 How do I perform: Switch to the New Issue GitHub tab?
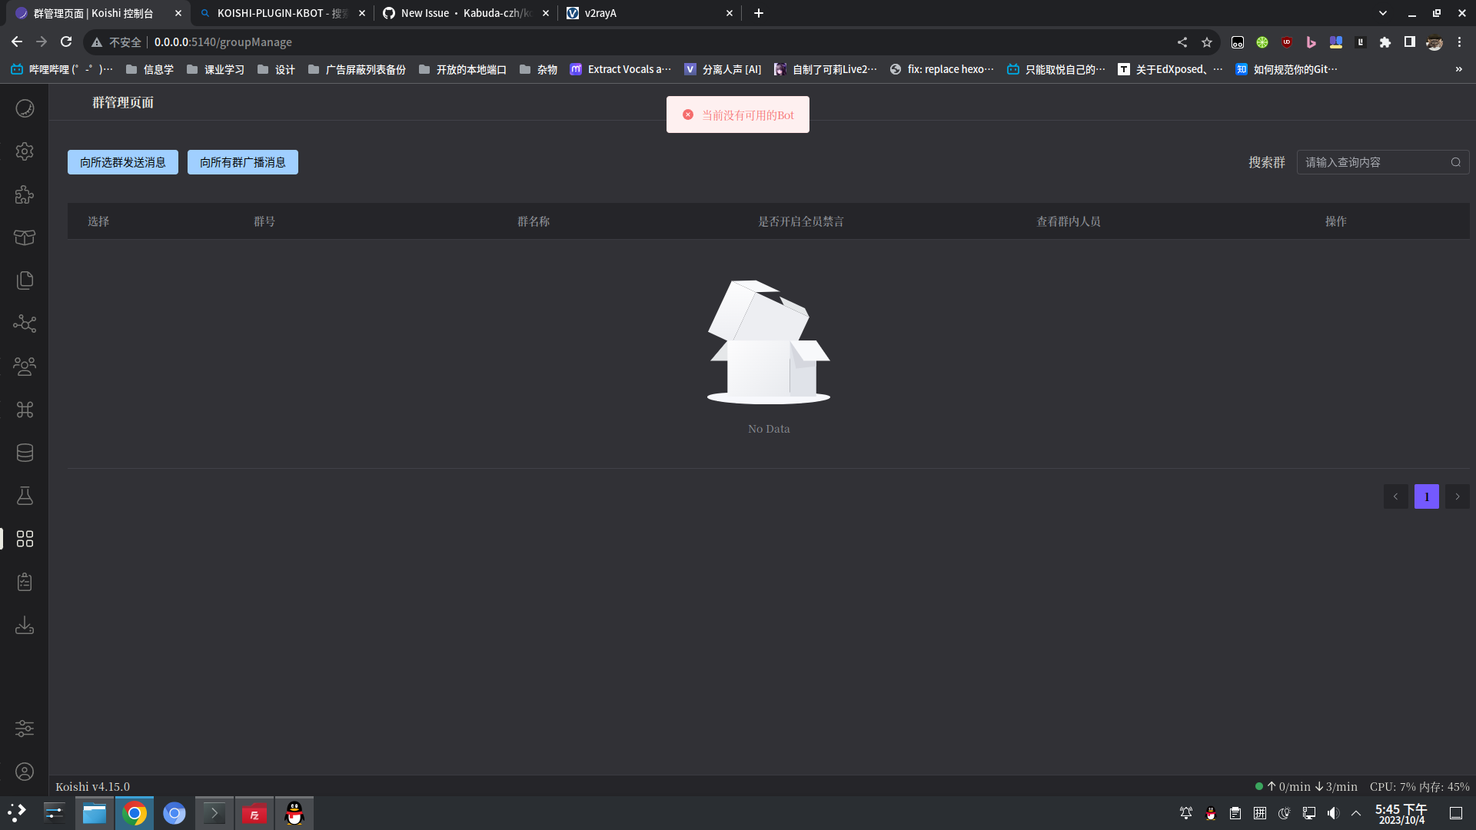coord(454,13)
